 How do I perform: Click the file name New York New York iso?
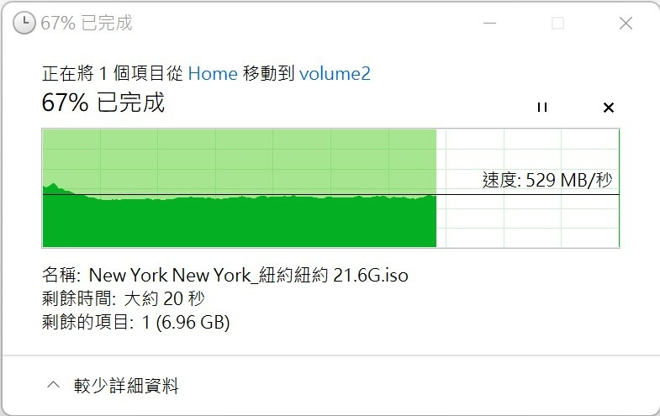pos(248,276)
